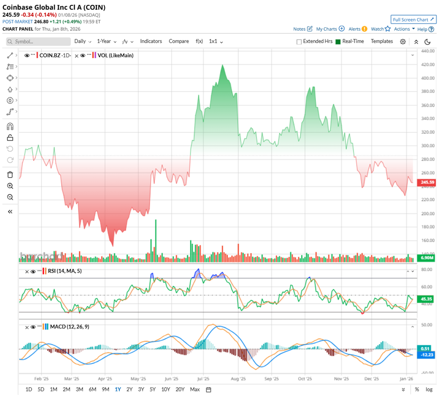Select the 6M range tab

click(92, 389)
